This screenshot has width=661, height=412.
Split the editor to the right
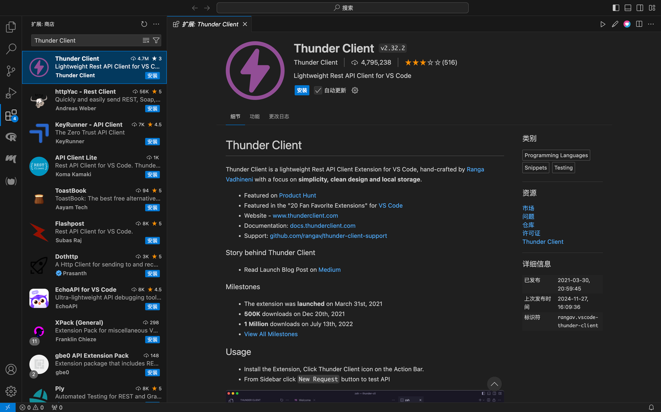tap(639, 24)
